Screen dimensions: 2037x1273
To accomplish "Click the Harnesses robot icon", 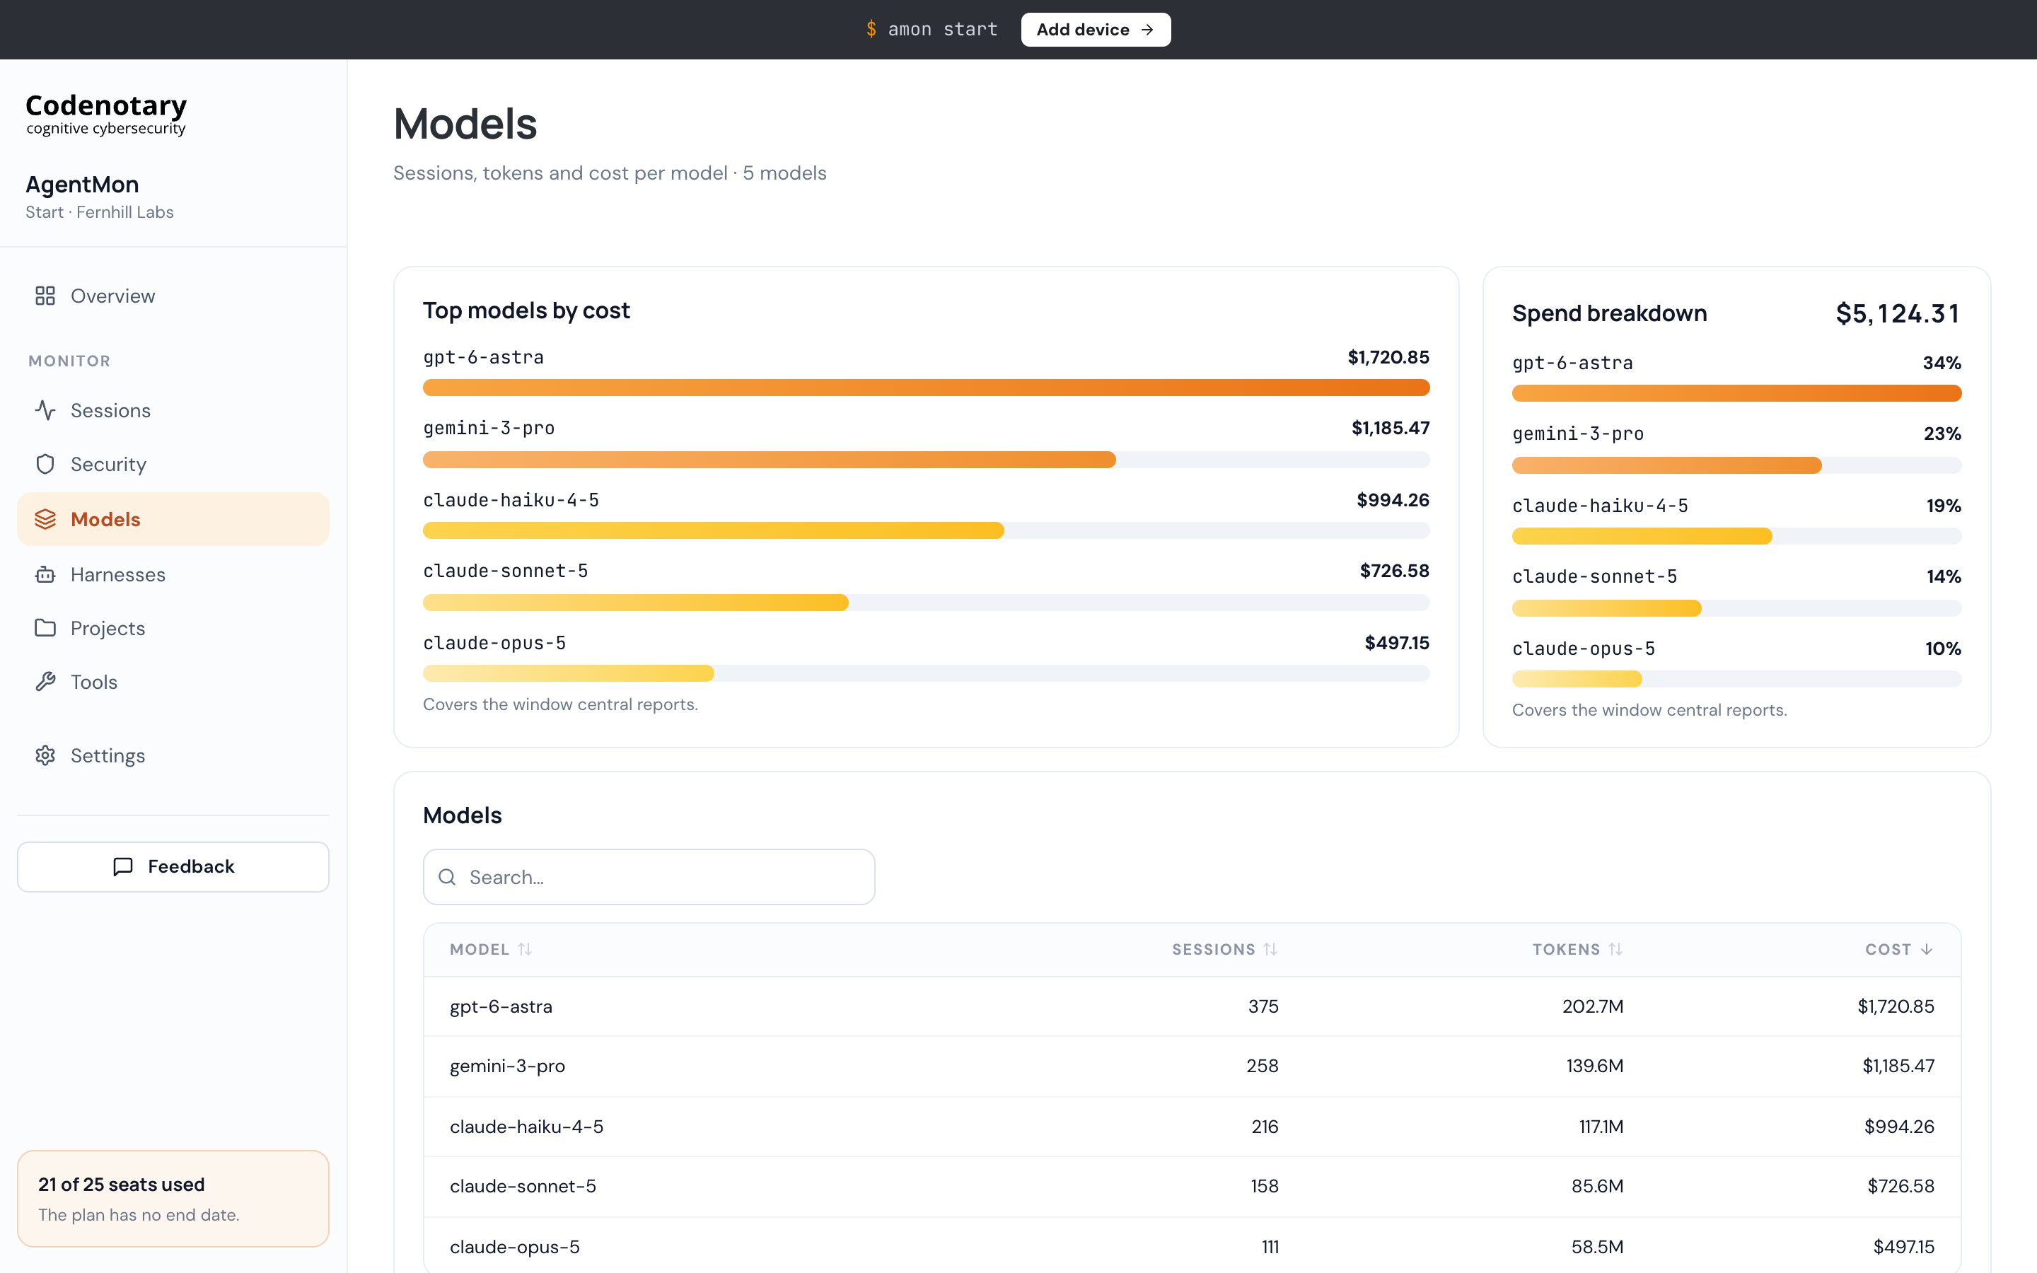I will pos(45,574).
